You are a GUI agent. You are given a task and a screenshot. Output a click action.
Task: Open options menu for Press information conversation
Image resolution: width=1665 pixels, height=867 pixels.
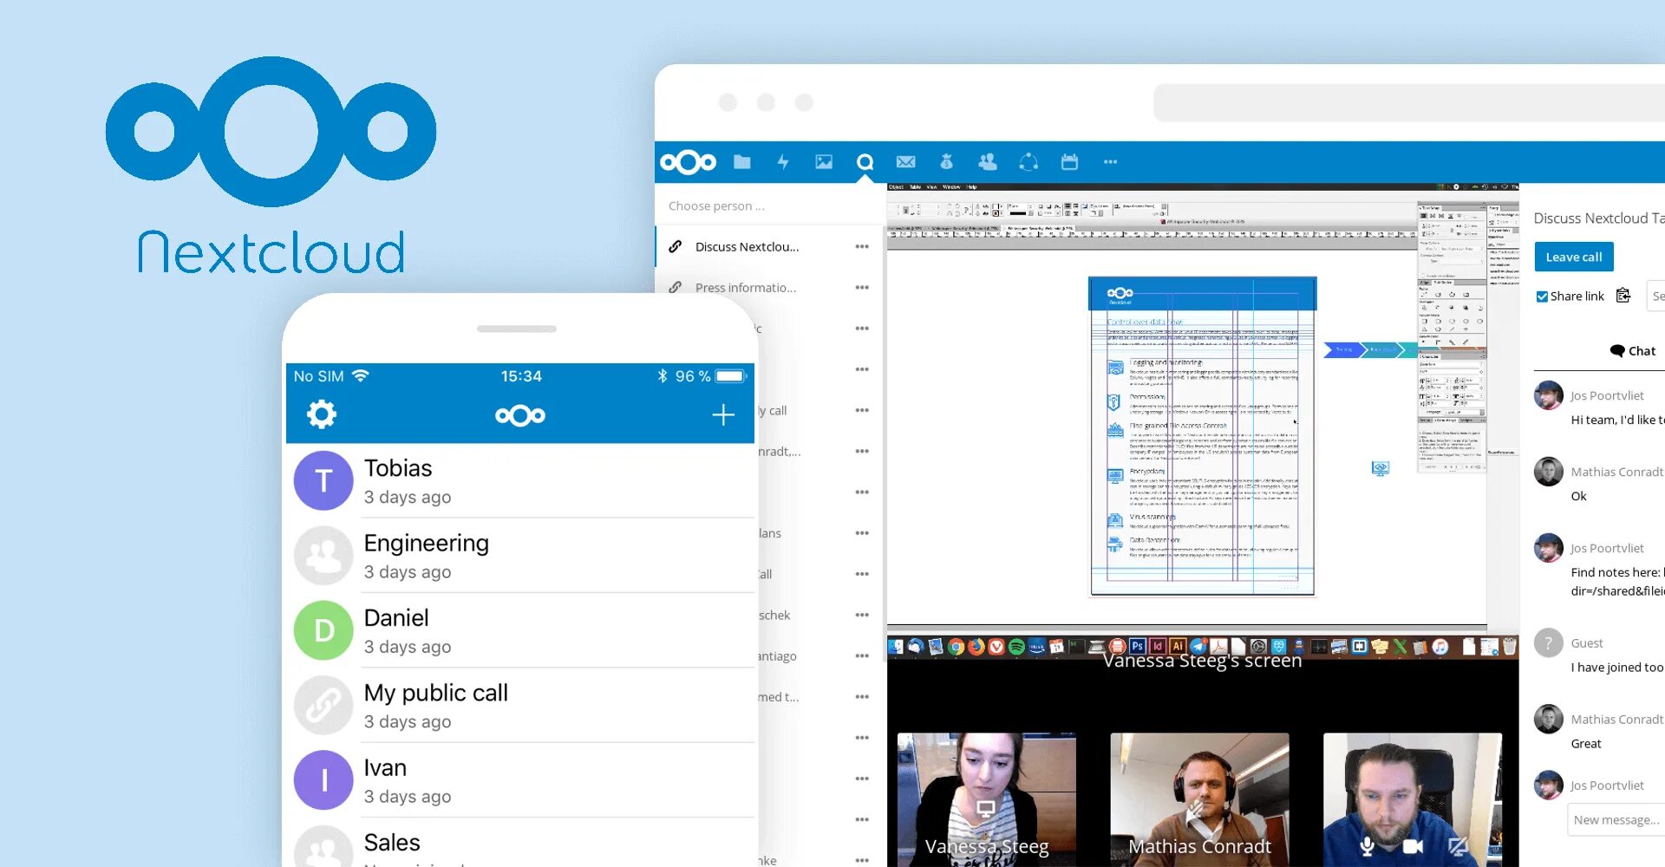coord(862,287)
